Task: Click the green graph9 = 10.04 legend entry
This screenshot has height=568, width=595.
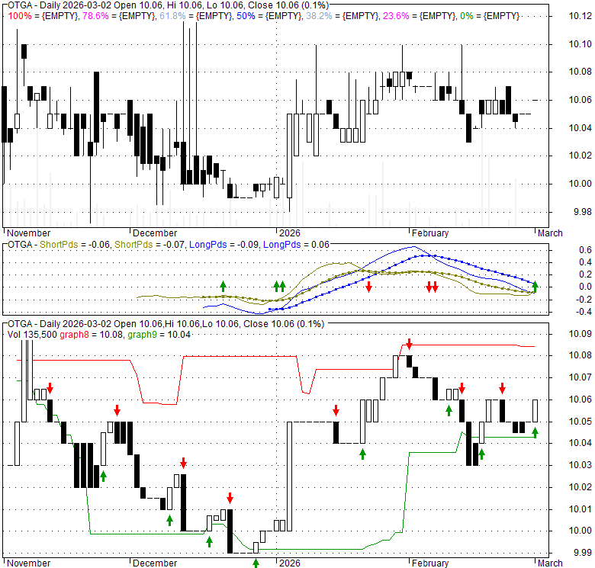Action: (159, 335)
